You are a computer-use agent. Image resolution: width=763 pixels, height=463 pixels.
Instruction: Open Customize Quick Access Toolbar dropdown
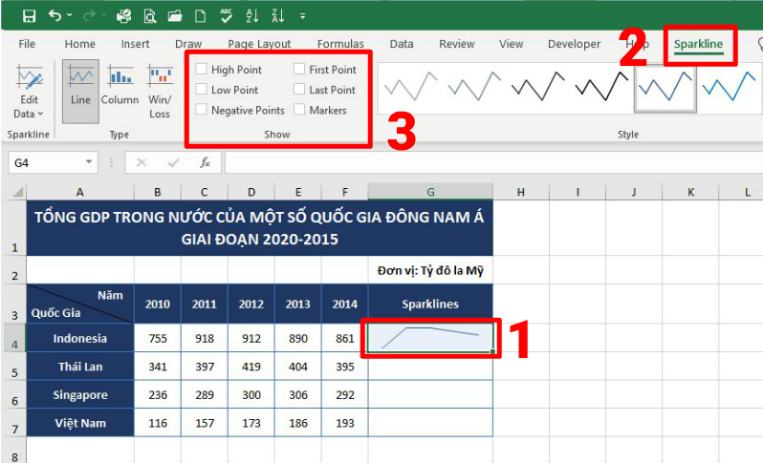[302, 16]
